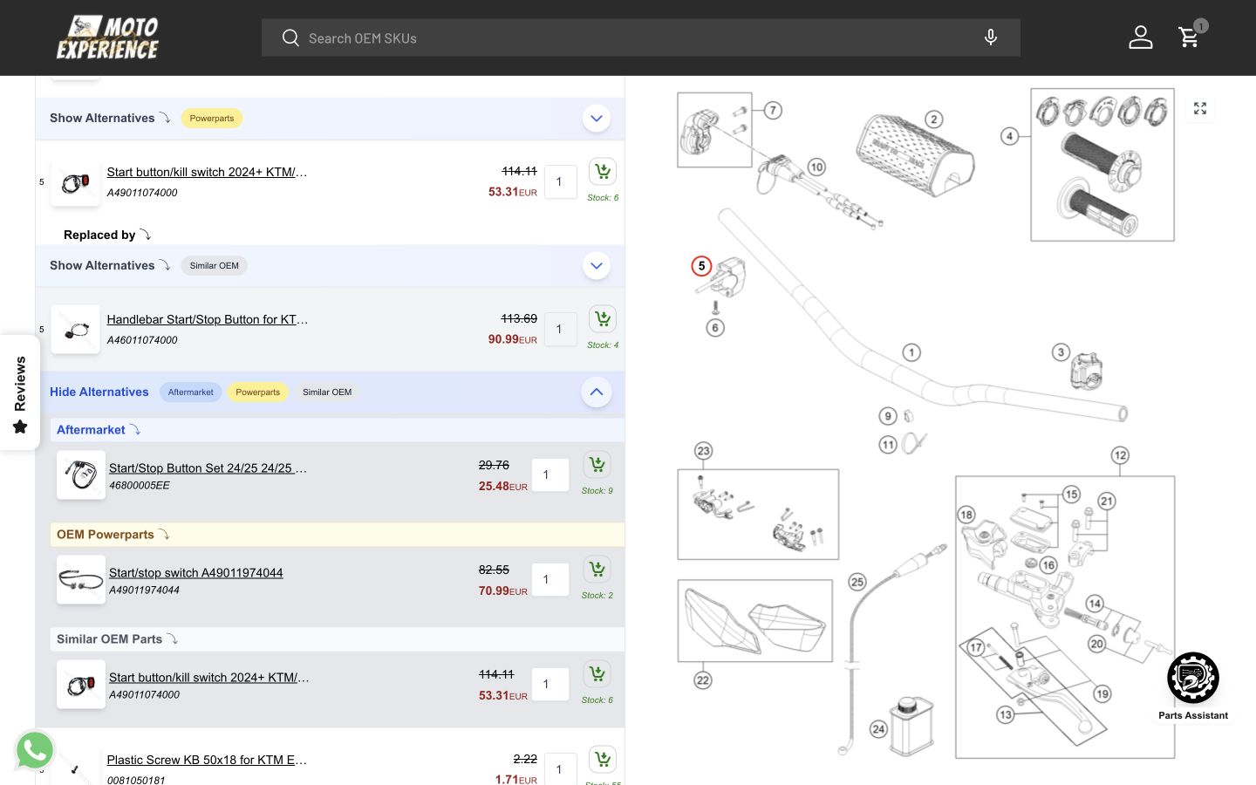Click Show Alternatives label above kill switch
This screenshot has height=785, width=1256.
(x=102, y=119)
